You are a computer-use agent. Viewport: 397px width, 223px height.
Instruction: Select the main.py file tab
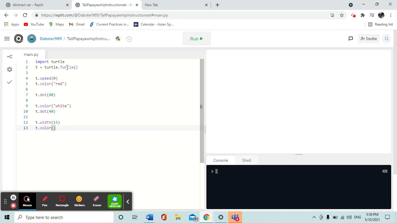(31, 55)
